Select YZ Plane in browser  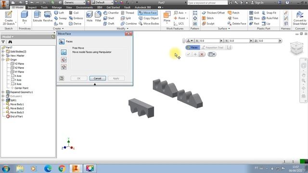click(17, 64)
